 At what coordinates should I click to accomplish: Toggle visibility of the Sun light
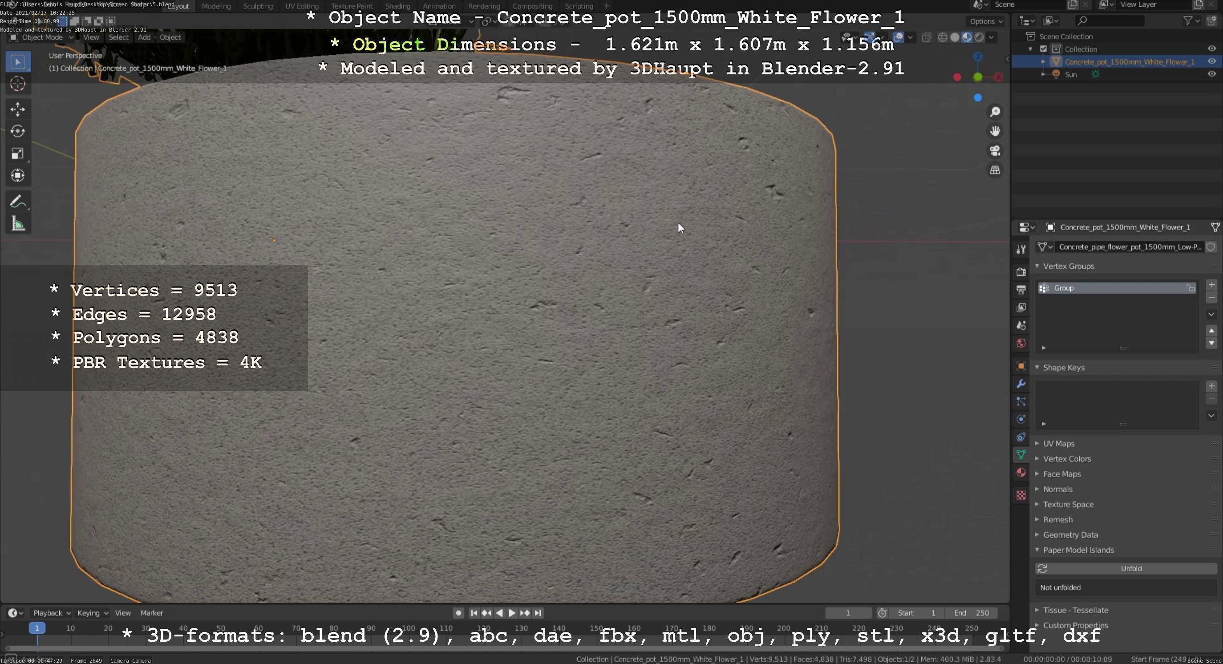tap(1211, 74)
